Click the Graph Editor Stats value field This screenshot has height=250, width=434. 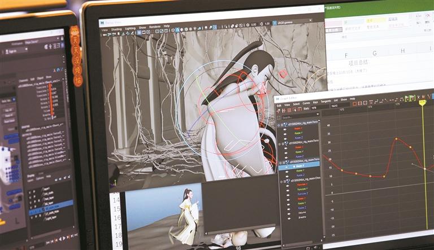[340, 106]
